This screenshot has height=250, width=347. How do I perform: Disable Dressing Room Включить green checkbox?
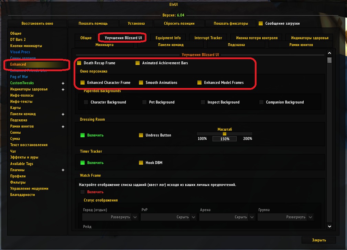coord(83,135)
